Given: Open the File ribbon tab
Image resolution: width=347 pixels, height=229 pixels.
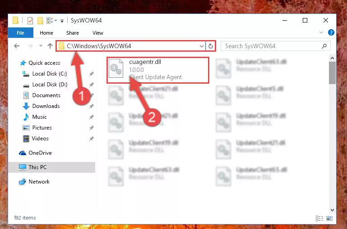Looking at the screenshot, I should coord(21,33).
